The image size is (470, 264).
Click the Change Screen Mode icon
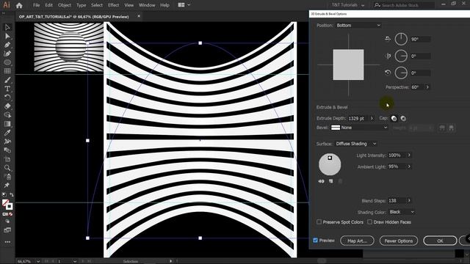tap(7, 230)
